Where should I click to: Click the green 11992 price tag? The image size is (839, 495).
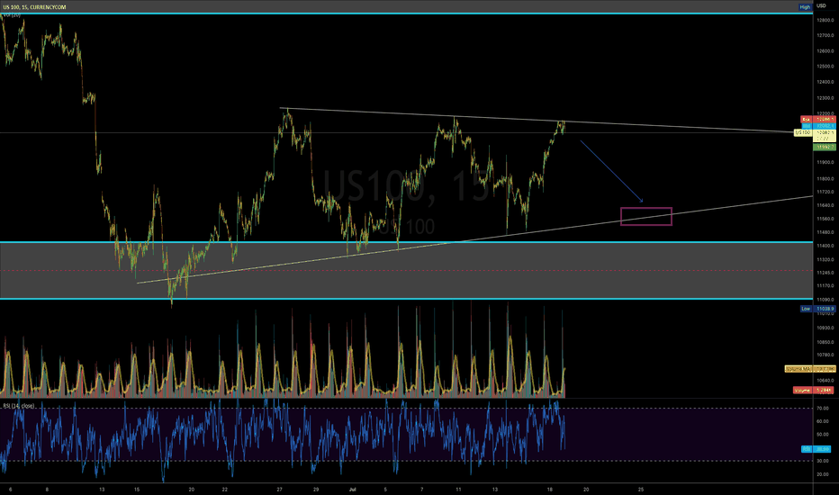click(824, 147)
